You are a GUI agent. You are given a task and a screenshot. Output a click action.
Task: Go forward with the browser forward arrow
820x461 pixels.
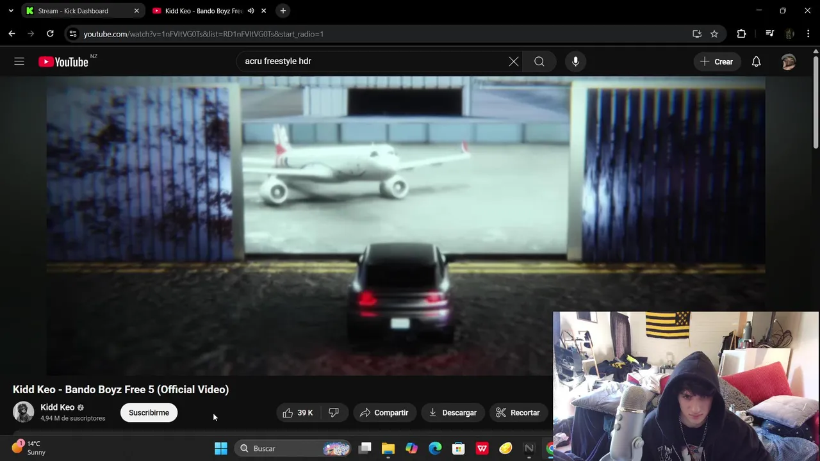pos(31,34)
